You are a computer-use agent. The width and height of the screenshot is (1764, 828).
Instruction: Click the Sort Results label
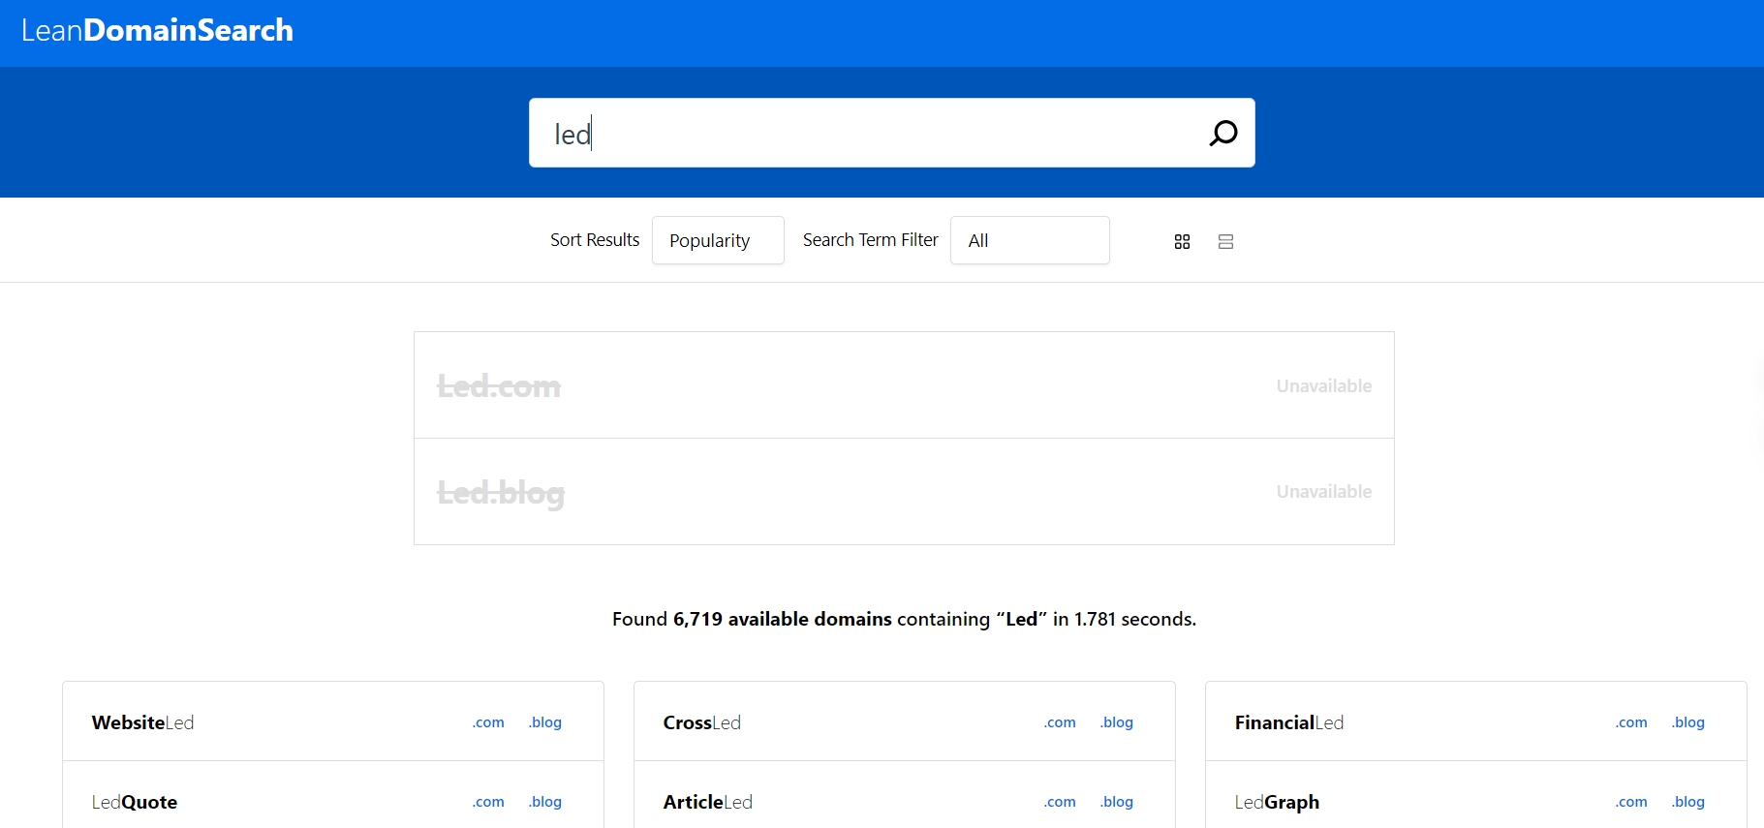595,240
